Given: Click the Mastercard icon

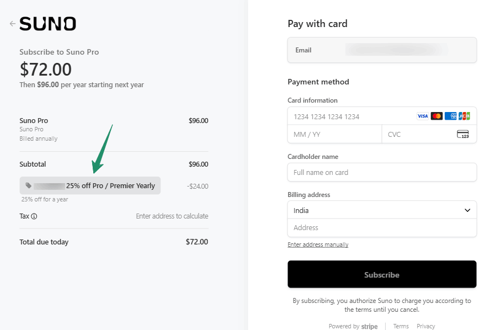Looking at the screenshot, I should 436,116.
